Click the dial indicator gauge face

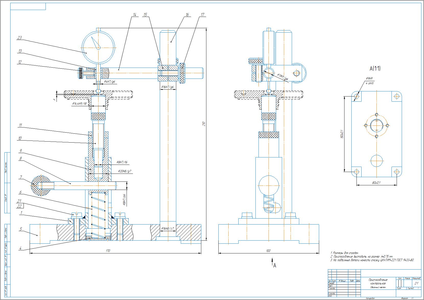pos(98,48)
